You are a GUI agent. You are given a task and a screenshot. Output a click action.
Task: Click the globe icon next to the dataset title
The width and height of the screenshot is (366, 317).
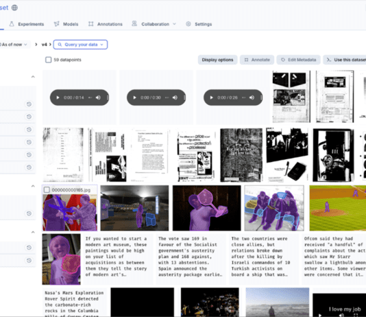14,8
